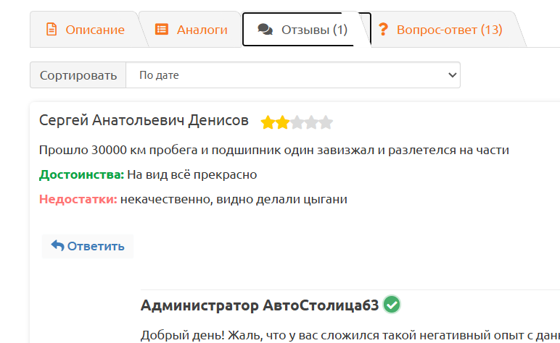This screenshot has width=560, height=343.
Task: Click the speech bubbles icon on Отзывы tab
Action: [265, 30]
